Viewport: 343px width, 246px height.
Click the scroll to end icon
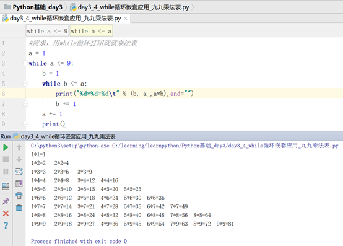pyautogui.click(x=19, y=183)
